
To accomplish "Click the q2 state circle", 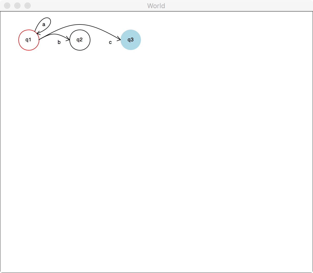I will pyautogui.click(x=80, y=40).
